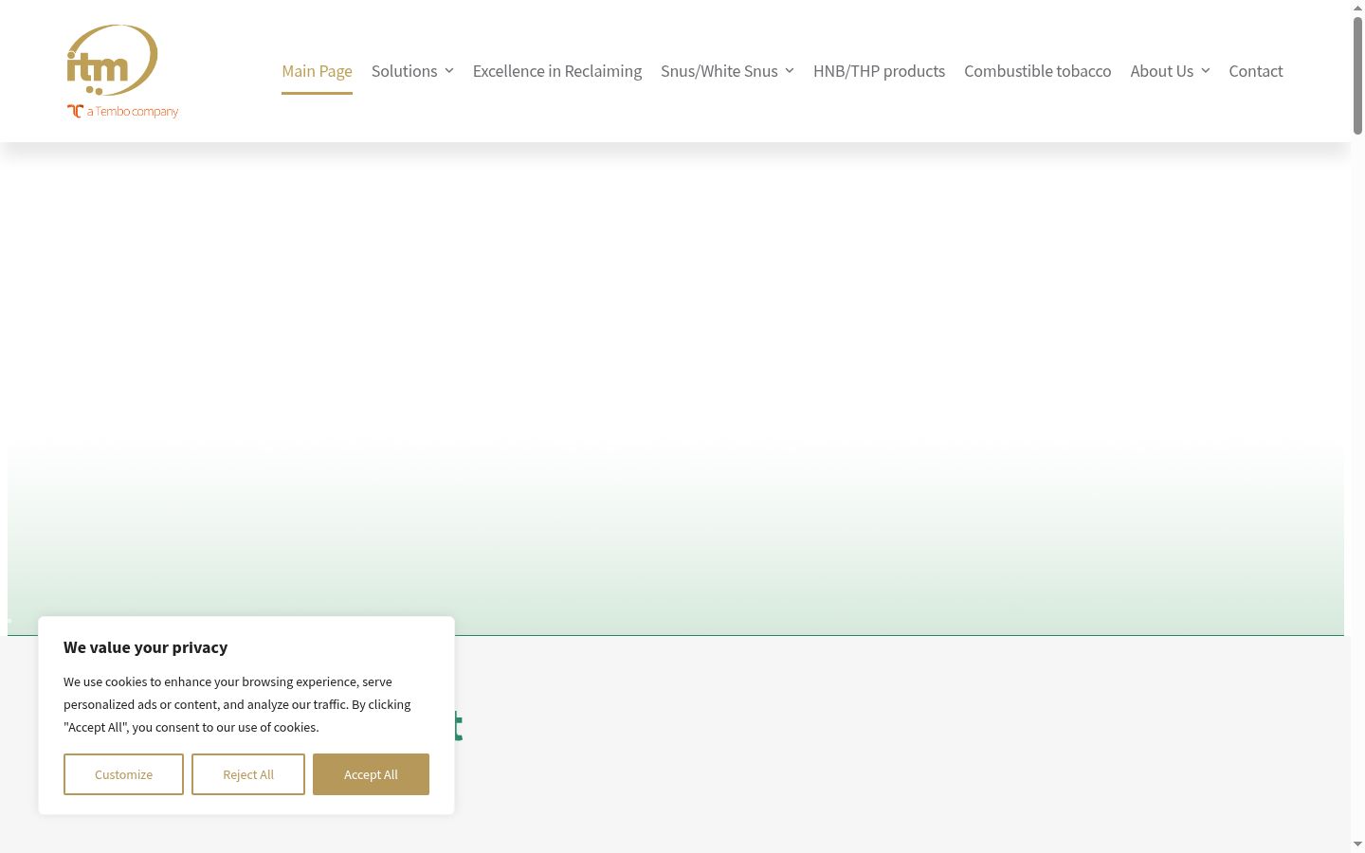Click the 'We value your privacy' heading

click(x=145, y=647)
